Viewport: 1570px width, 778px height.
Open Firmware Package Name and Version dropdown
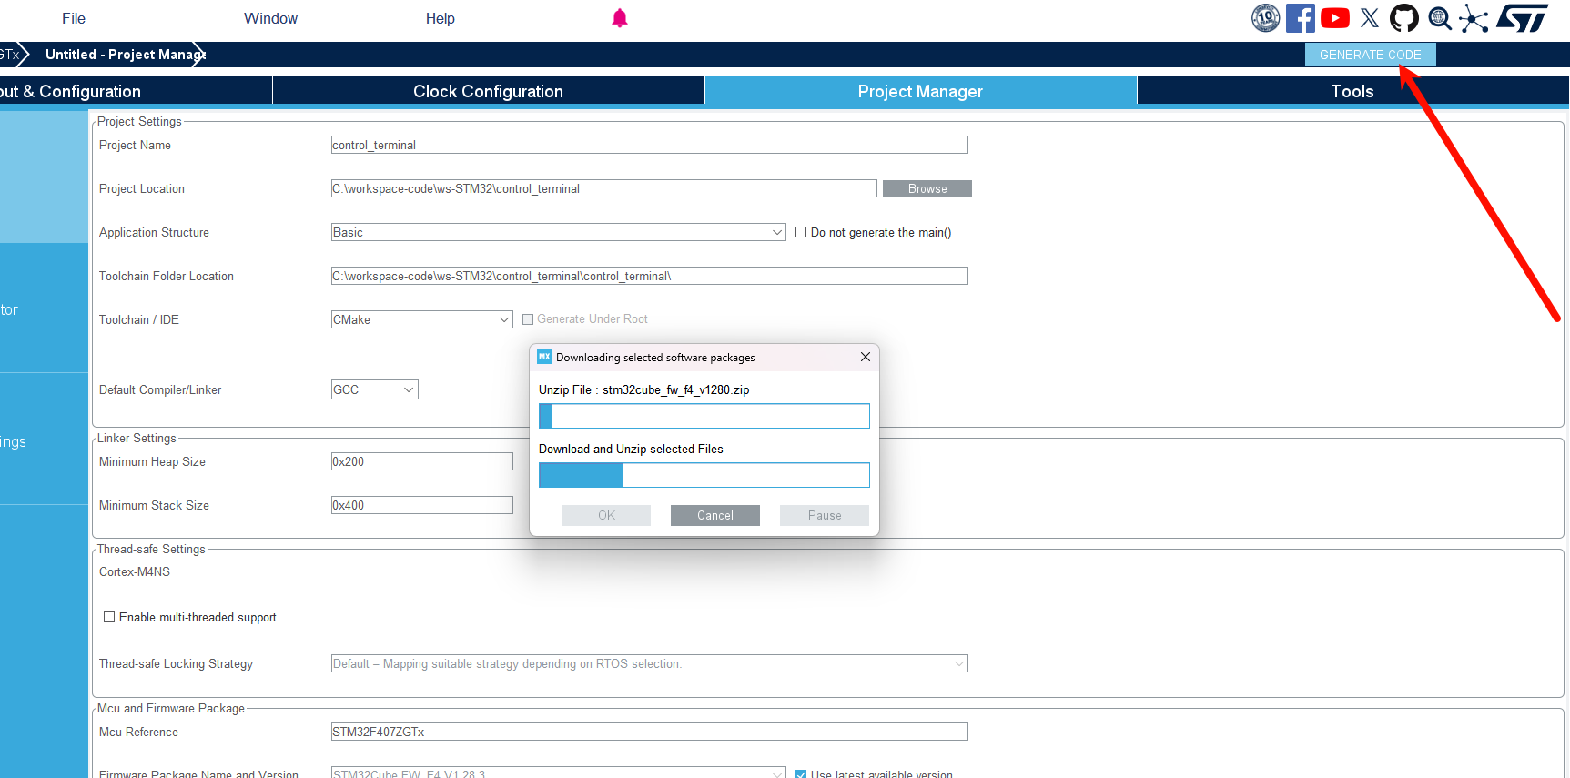tap(558, 773)
